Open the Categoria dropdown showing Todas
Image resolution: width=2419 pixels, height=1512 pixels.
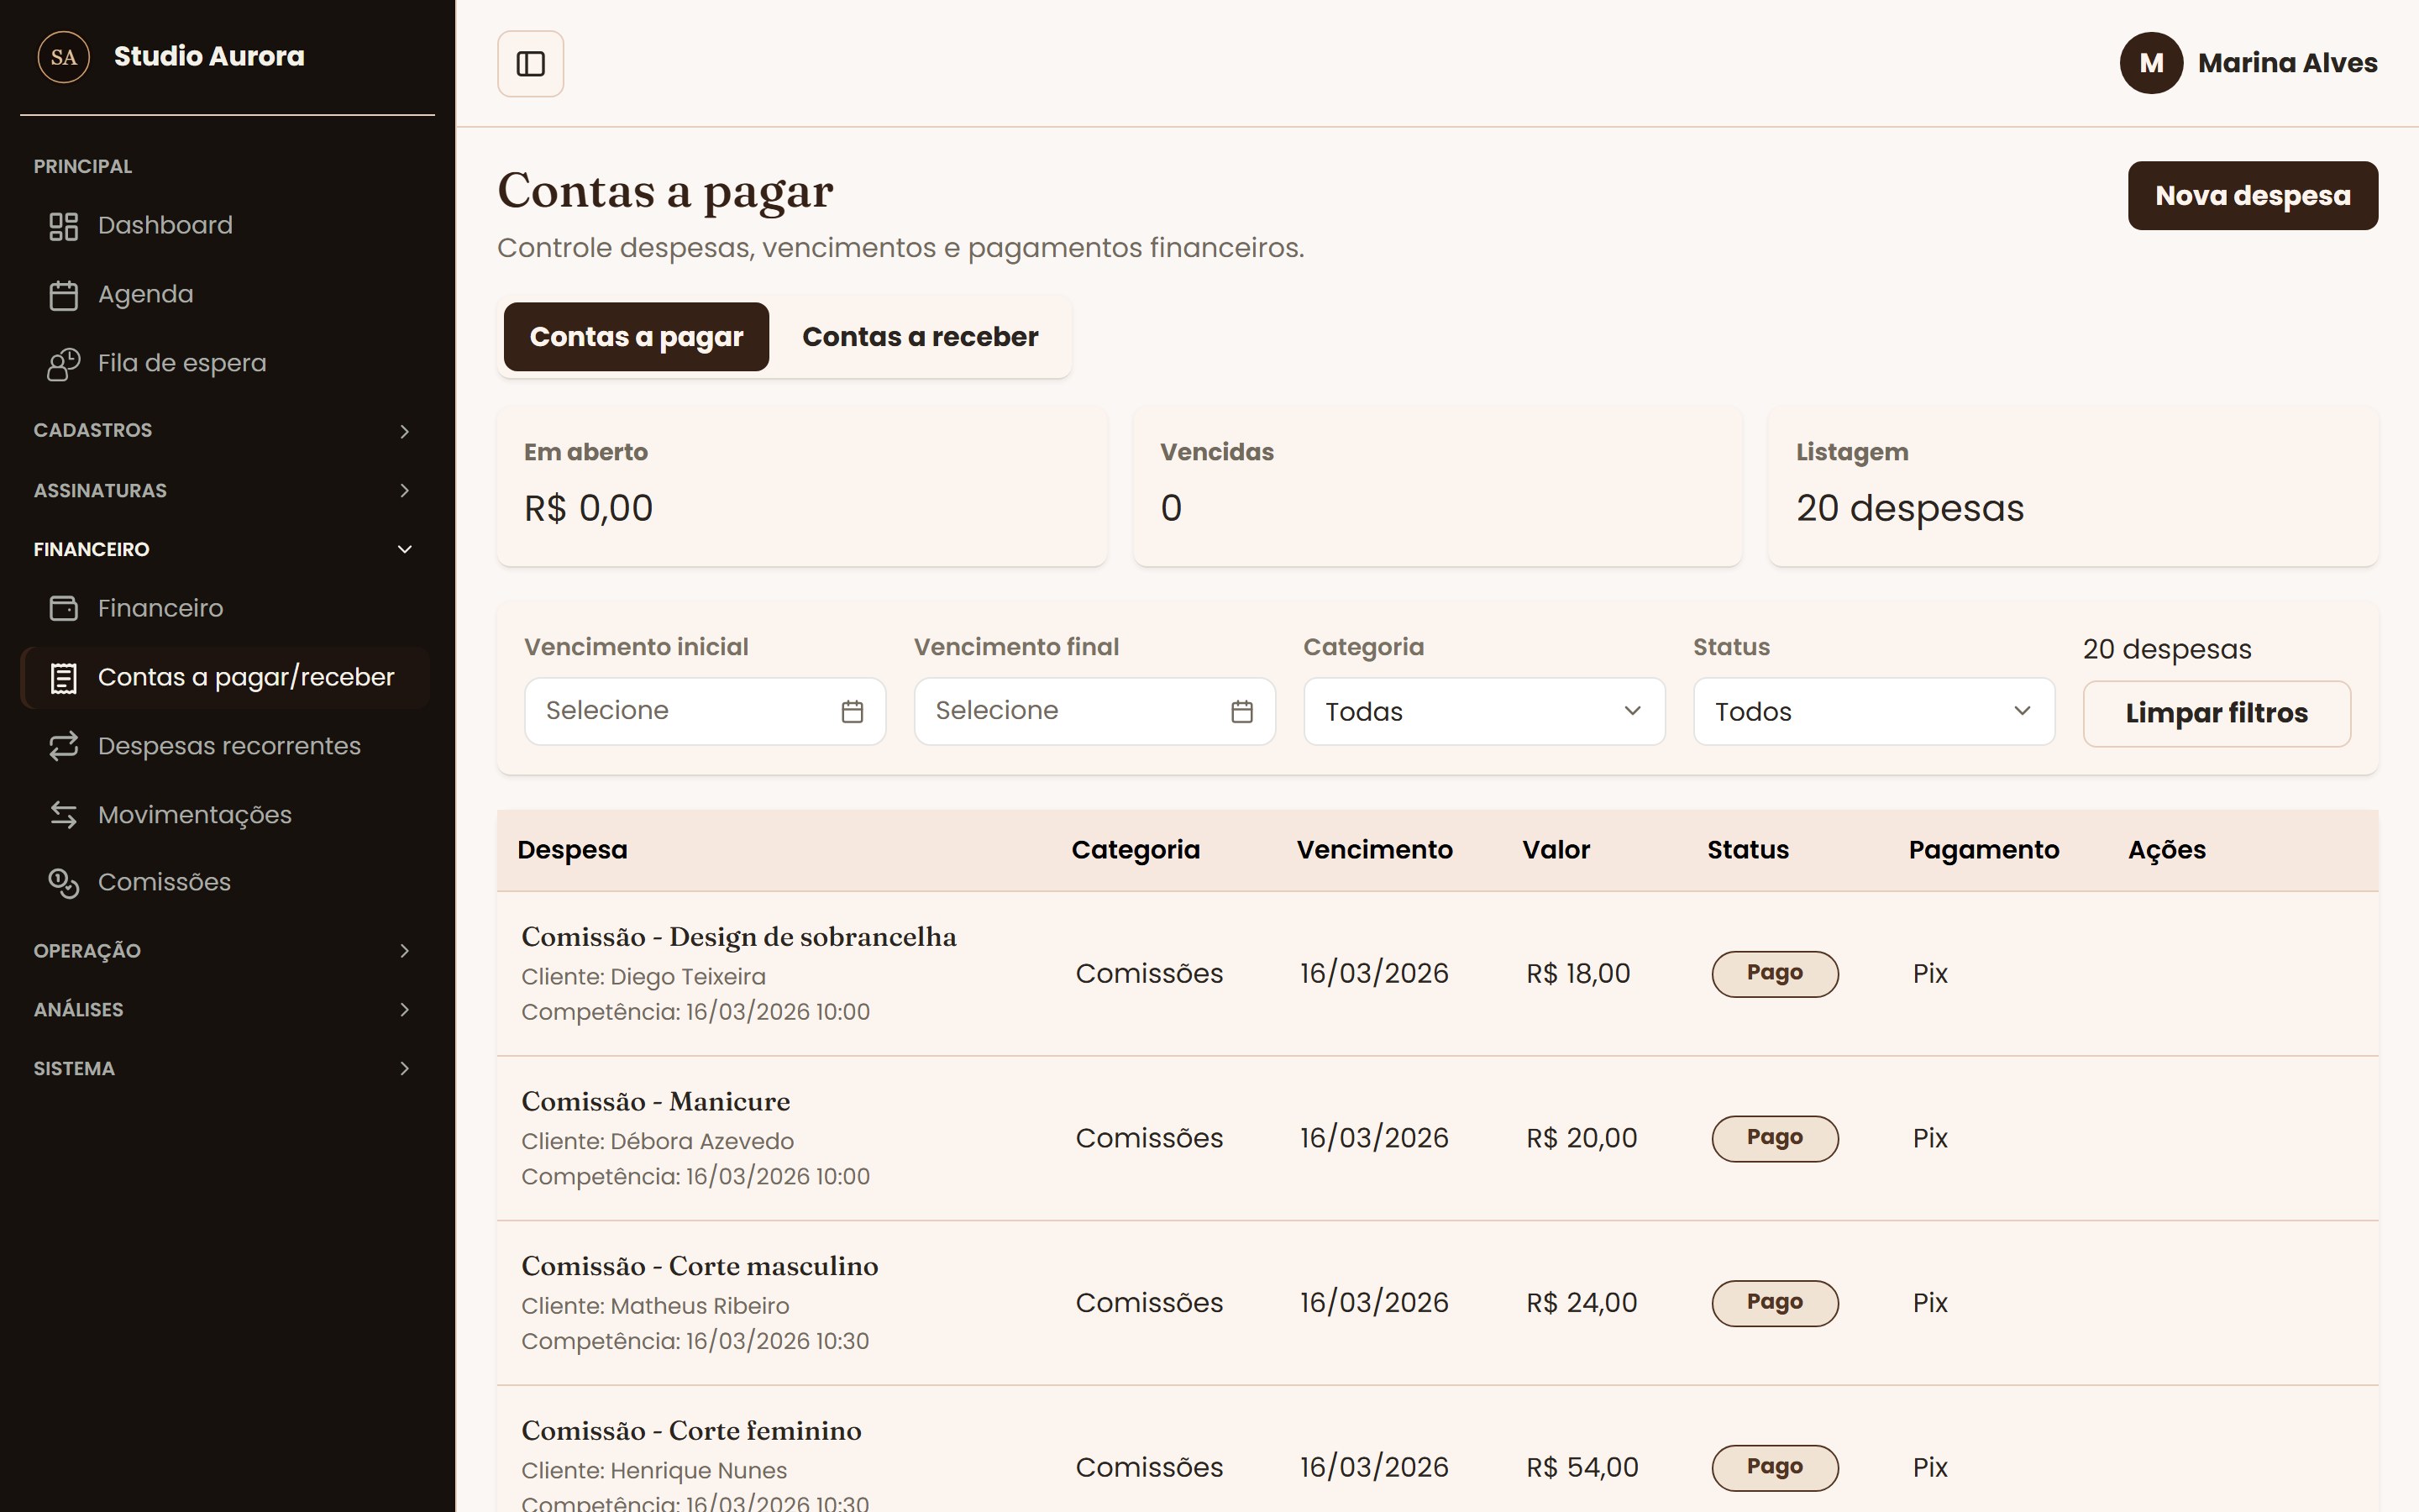click(x=1484, y=711)
